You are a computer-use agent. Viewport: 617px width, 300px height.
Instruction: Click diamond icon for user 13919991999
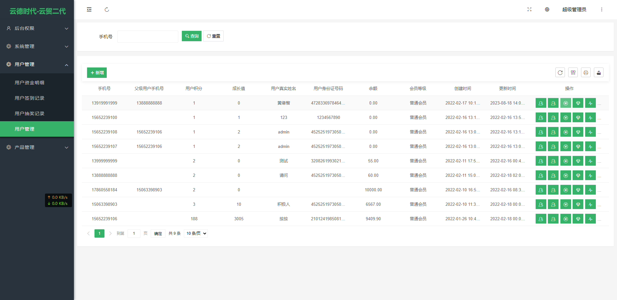(578, 103)
